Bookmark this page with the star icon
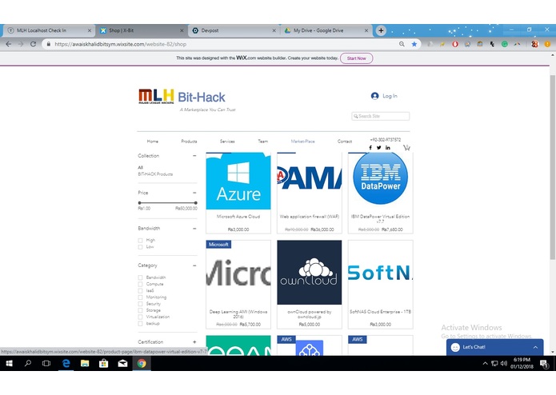The height and width of the screenshot is (395, 556). click(x=414, y=44)
